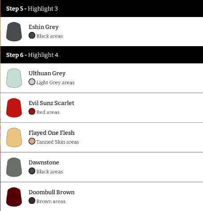Select the Doombull Brown paint pot icon
The width and height of the screenshot is (203, 211).
14,197
